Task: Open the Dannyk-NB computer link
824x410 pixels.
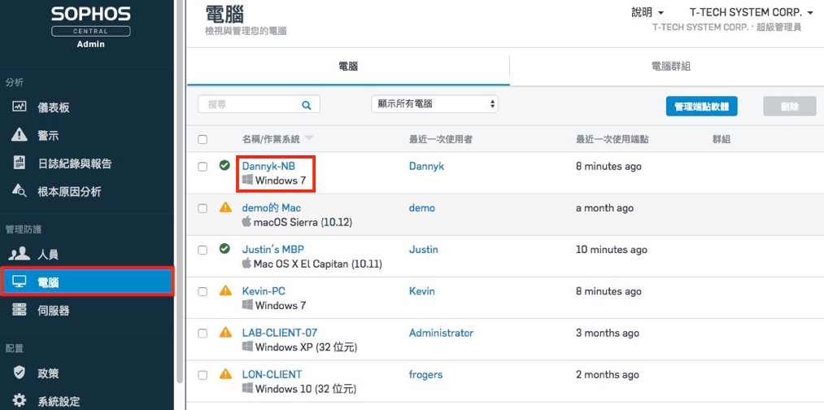Action: (x=268, y=166)
